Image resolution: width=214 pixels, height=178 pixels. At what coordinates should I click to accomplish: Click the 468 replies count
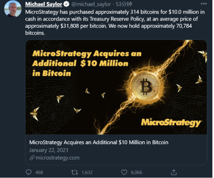tap(39, 173)
